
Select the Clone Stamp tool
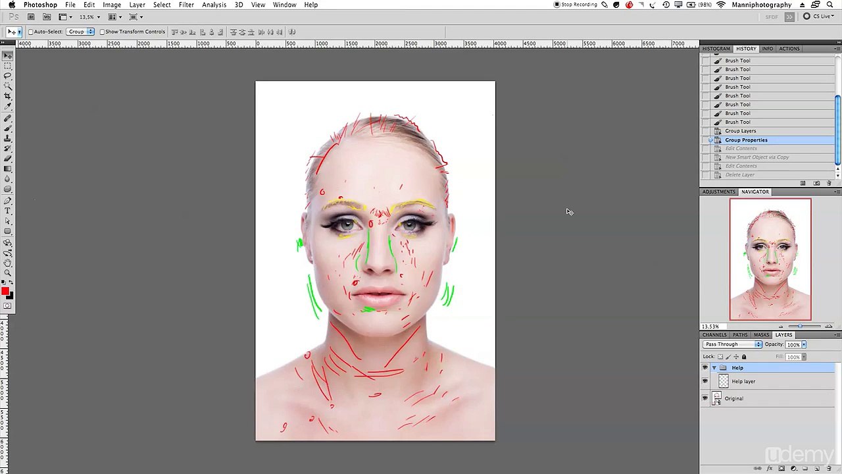[7, 138]
